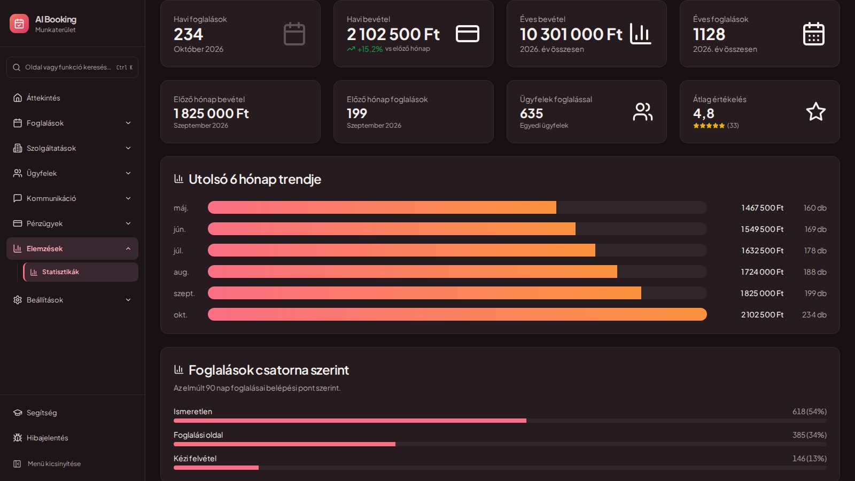Screen dimensions: 855x481
Task: Click bar chart icon on Éves bevétel card
Action: [x=641, y=34]
